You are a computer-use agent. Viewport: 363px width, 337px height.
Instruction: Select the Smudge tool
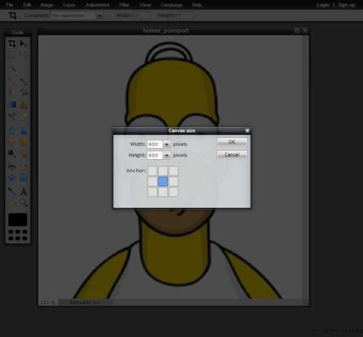point(12,142)
